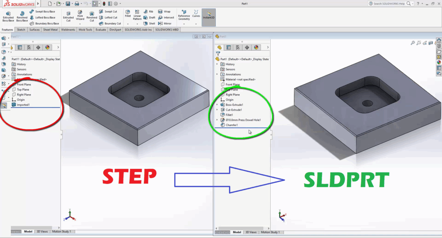442x238 pixels.
Task: Choose the Revolved Cut tool
Action: click(x=92, y=16)
